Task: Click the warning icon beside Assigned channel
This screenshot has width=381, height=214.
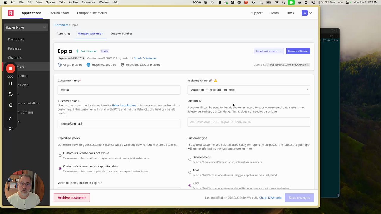Action: [216, 81]
